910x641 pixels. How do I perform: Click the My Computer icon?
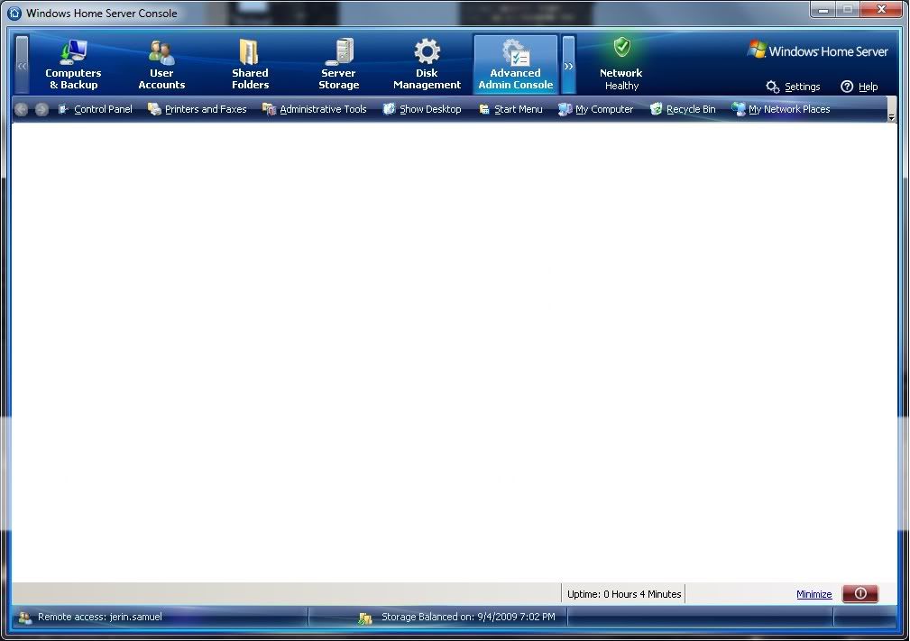coord(565,110)
